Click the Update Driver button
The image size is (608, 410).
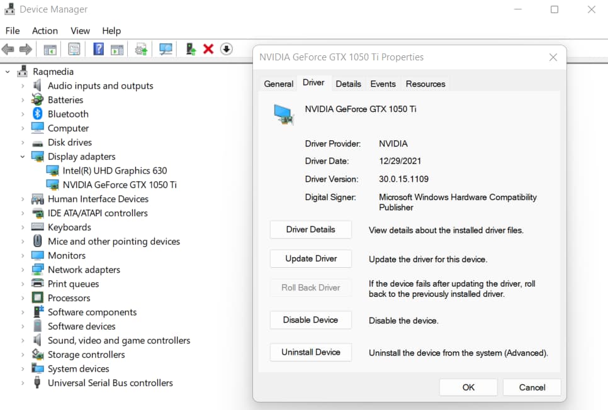click(x=310, y=258)
